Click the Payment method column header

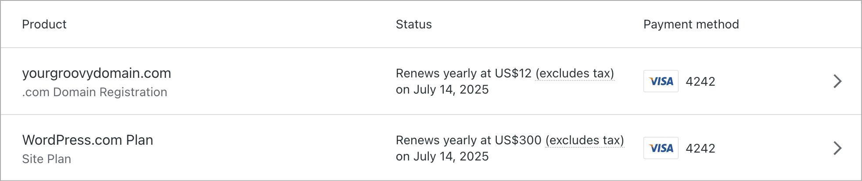tap(691, 24)
